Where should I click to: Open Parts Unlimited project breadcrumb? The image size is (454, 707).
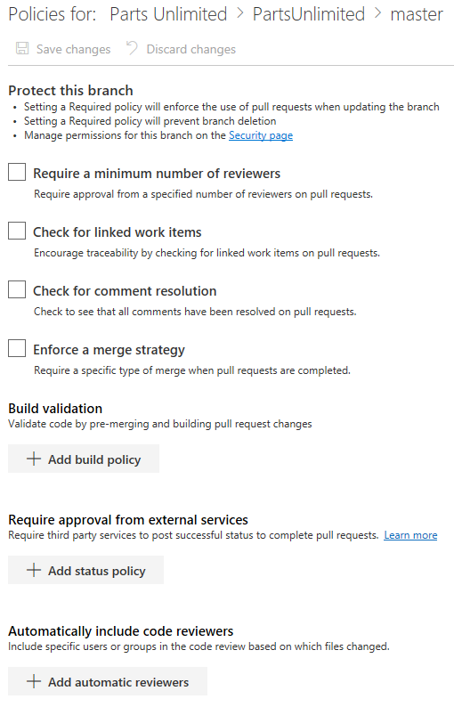pos(168,14)
